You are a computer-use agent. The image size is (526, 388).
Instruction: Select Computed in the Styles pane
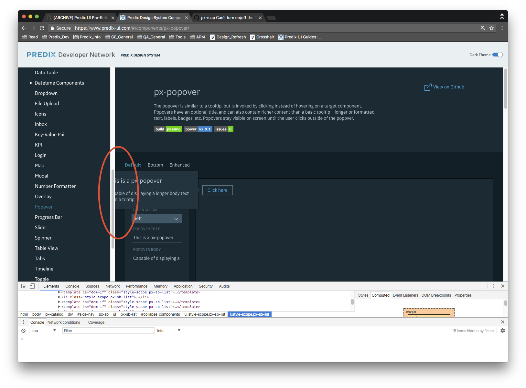380,295
